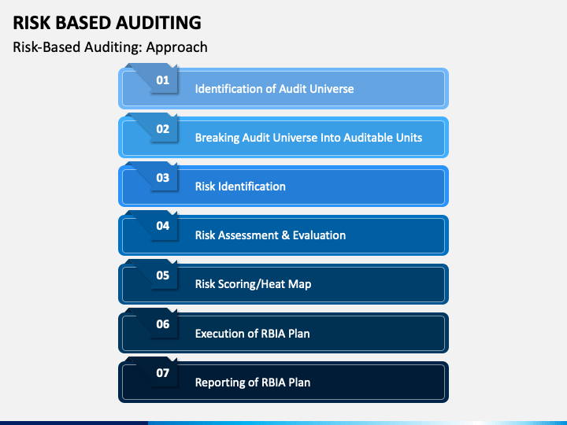Click the 'RISK BASED AUDITING' title
Screen dimensions: 567x425
tap(107, 23)
